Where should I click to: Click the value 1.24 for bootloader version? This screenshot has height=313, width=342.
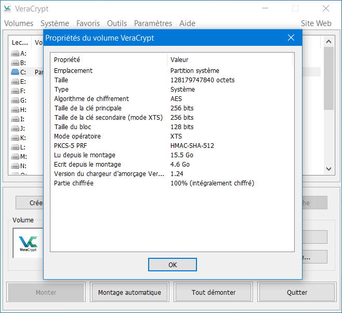177,174
